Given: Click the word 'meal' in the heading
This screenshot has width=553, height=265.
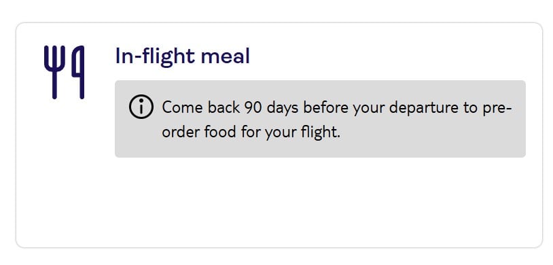Looking at the screenshot, I should [226, 56].
